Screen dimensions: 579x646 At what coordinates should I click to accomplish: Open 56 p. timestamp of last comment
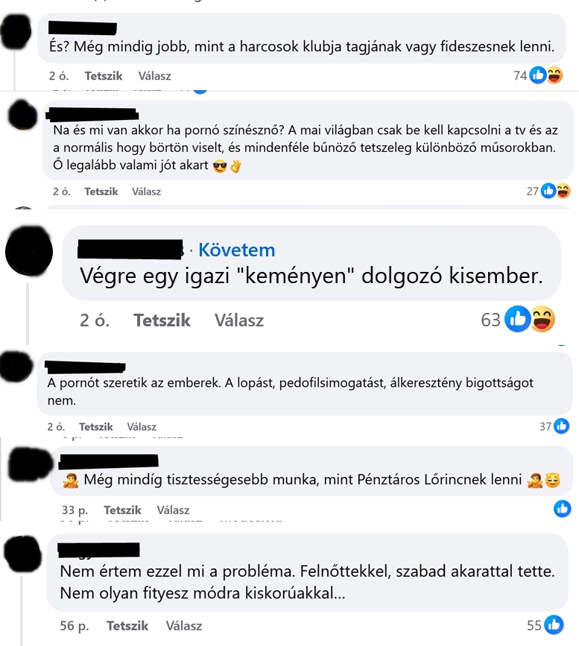tap(75, 626)
